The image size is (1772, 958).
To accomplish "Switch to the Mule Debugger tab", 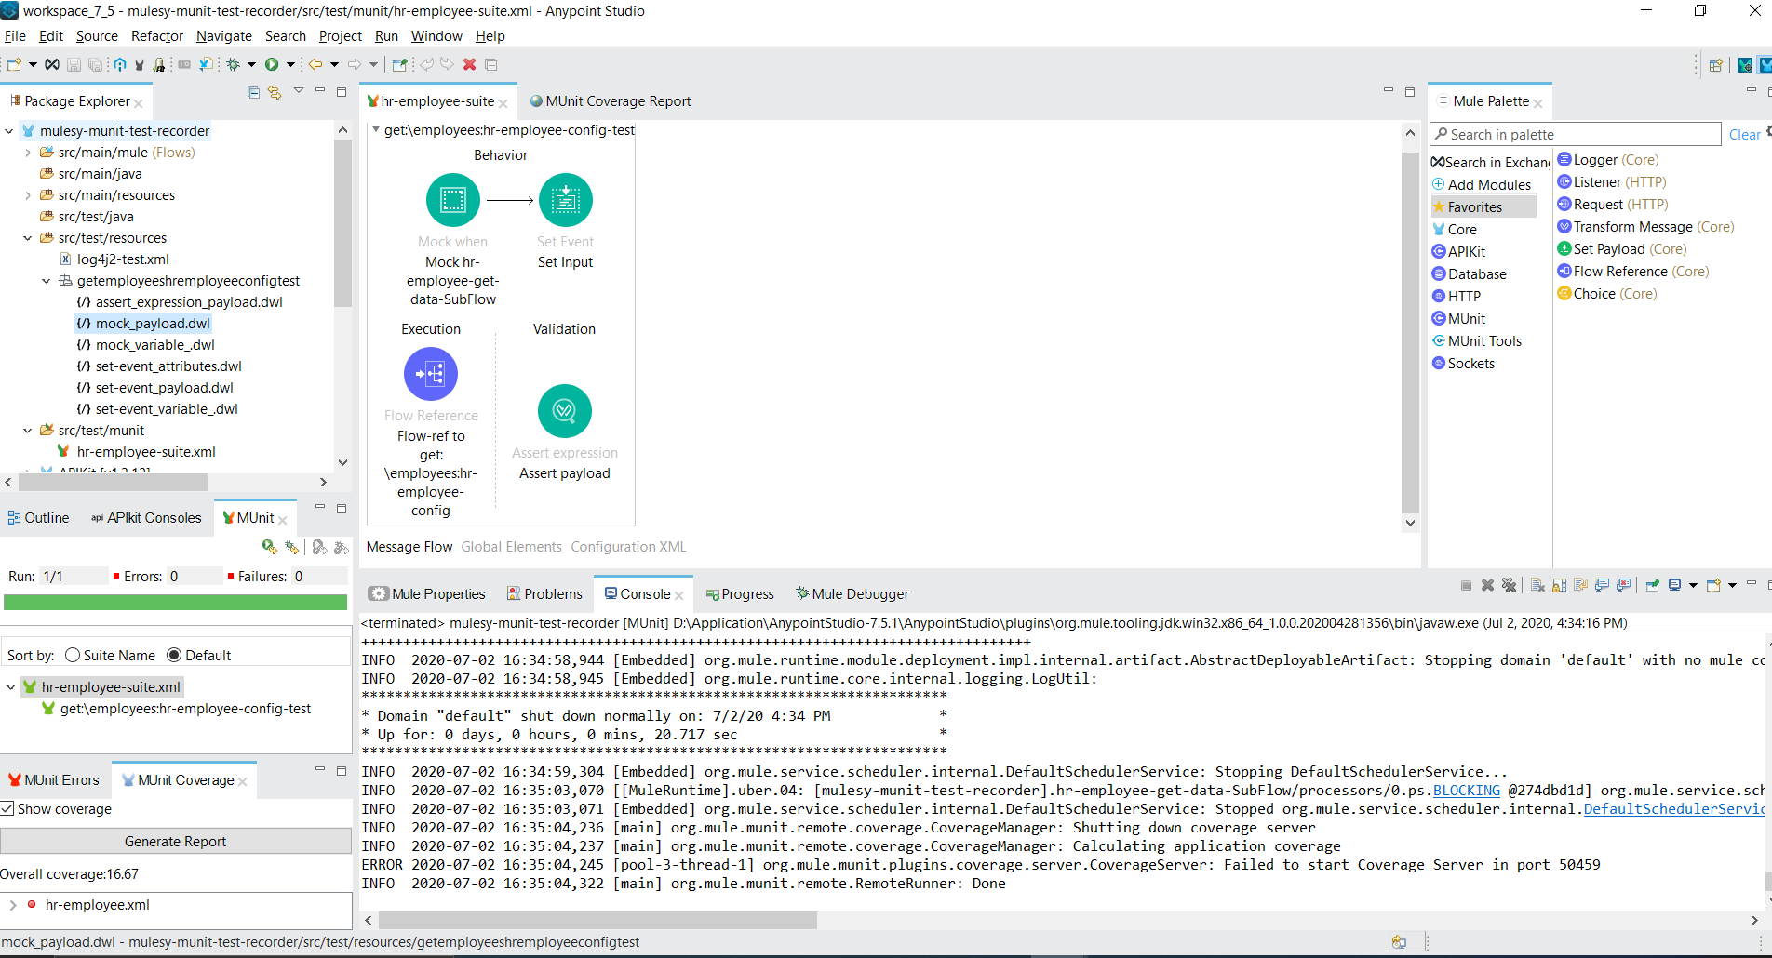I will 852,594.
